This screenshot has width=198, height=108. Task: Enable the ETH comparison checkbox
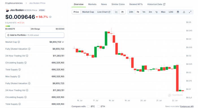[x=98, y=106]
